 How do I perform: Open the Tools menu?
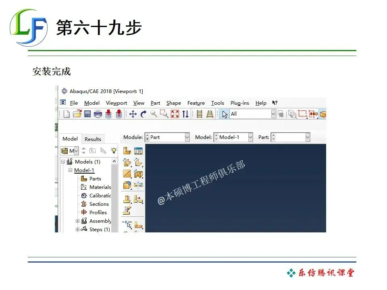(217, 103)
